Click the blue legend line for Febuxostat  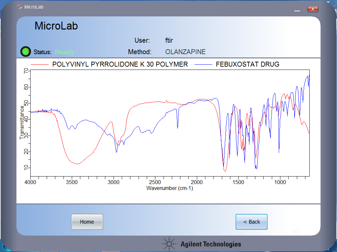coord(203,65)
